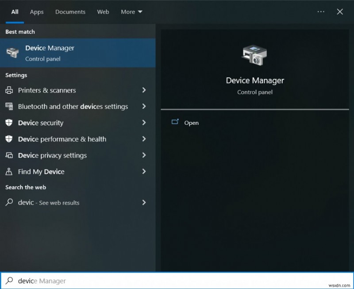Click the shield icon next to Device security

click(x=9, y=123)
